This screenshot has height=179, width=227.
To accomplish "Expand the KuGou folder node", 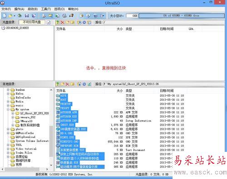I will point(8,94).
